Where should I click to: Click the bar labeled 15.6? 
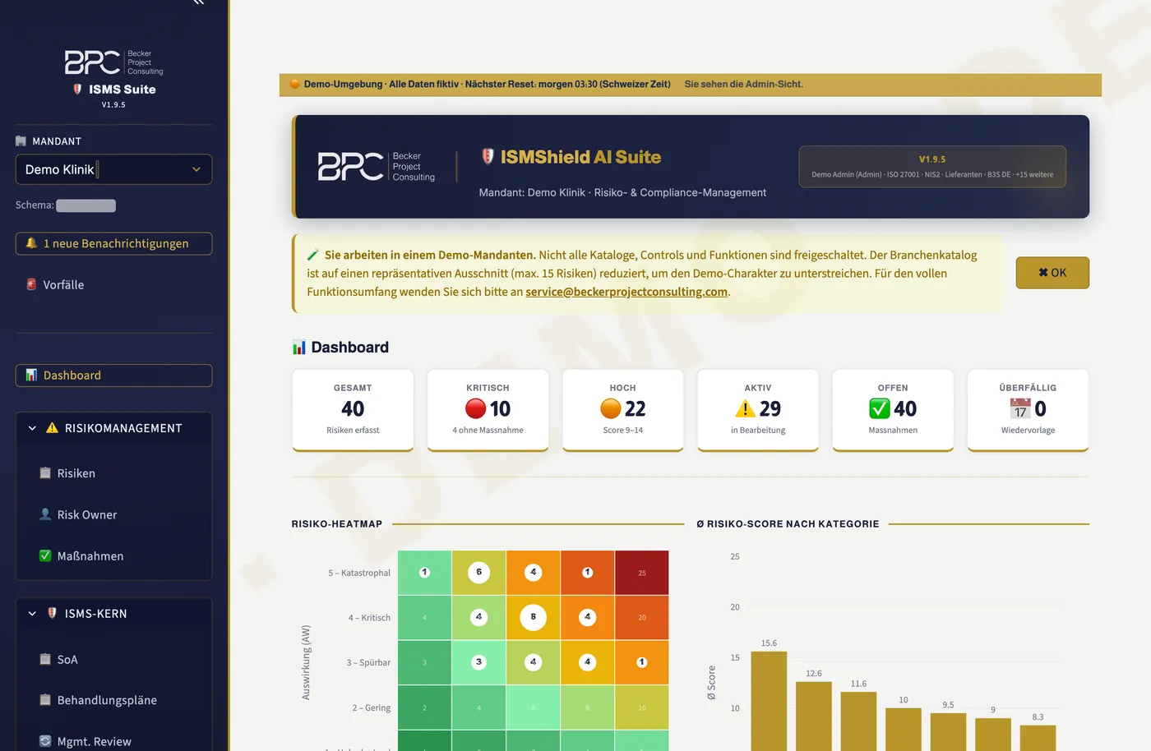(x=769, y=701)
